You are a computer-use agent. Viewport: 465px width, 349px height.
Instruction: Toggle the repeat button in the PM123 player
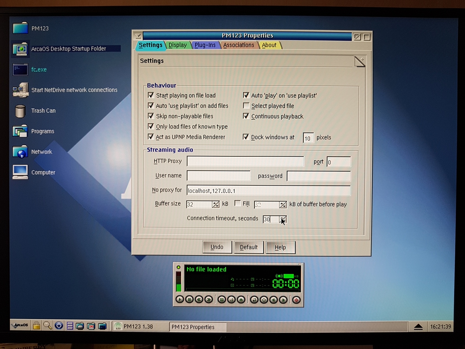pos(254,299)
